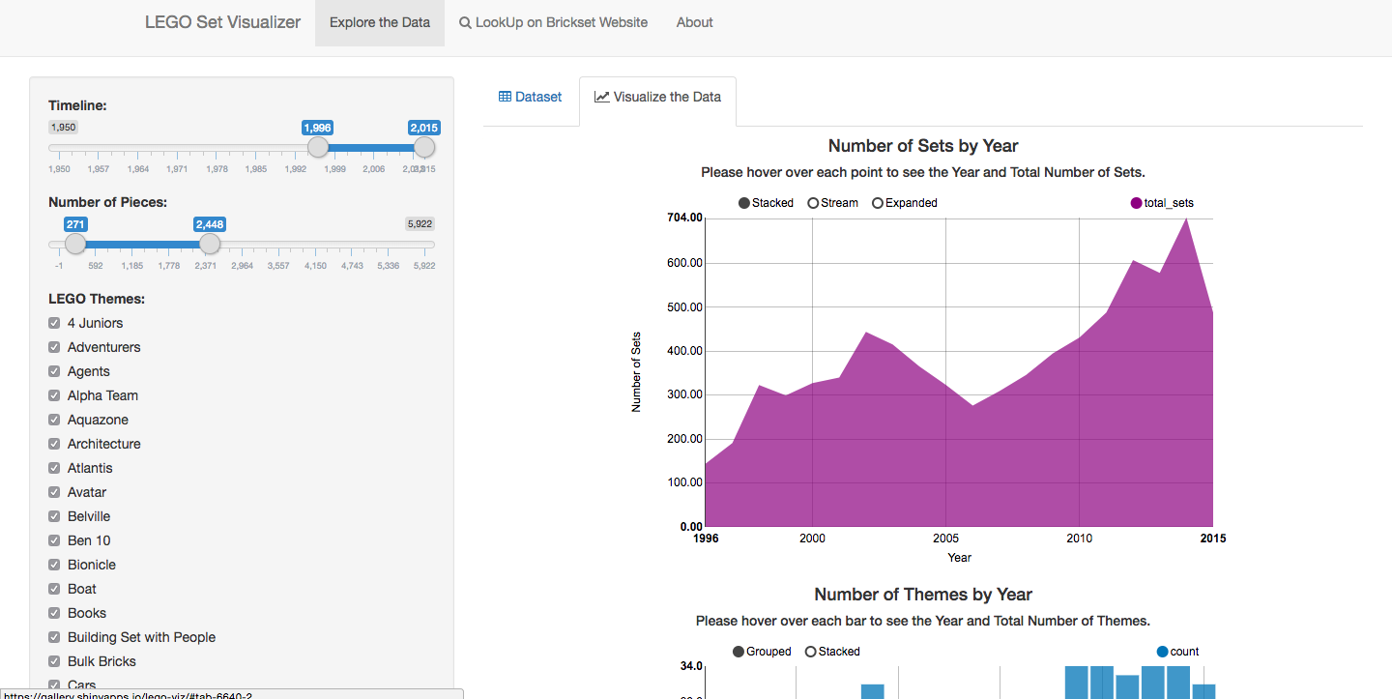Click the 1,950 Timeline minimum label
Viewport: 1392px width, 699px height.
[x=63, y=128]
